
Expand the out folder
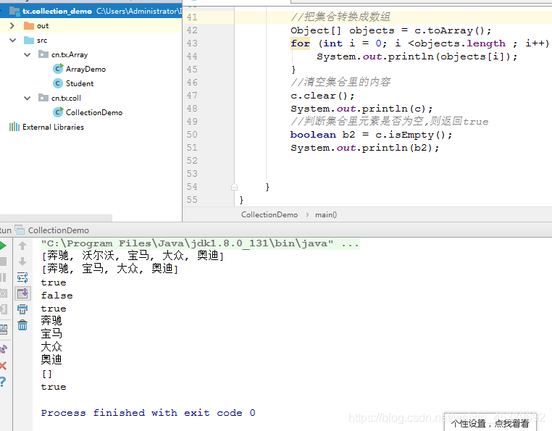click(12, 25)
